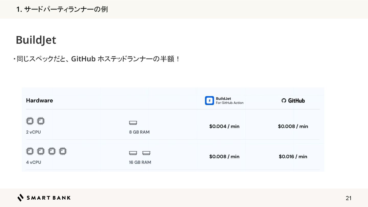This screenshot has height=207, width=368.
Task: Click the first RAM stick icon above 16 GB RAM
Action: (x=133, y=153)
